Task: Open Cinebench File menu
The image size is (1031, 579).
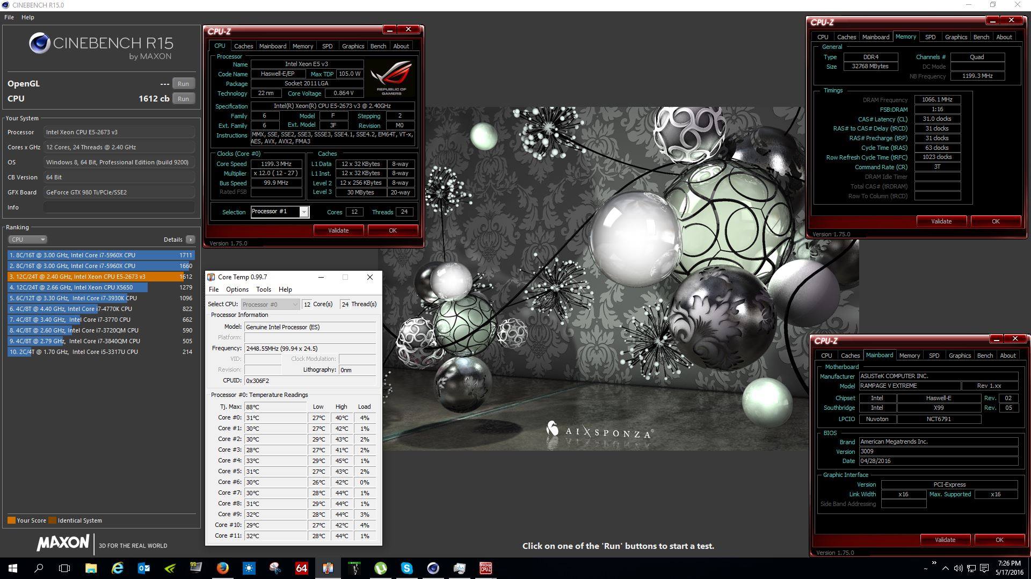Action: pos(9,17)
